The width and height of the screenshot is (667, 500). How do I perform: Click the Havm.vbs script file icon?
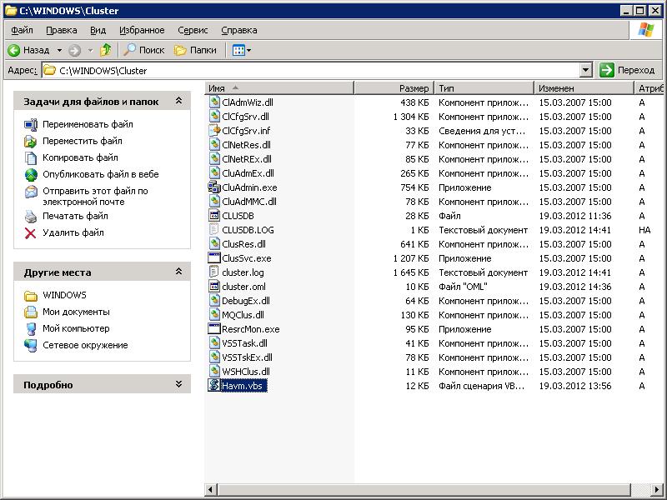tap(215, 385)
